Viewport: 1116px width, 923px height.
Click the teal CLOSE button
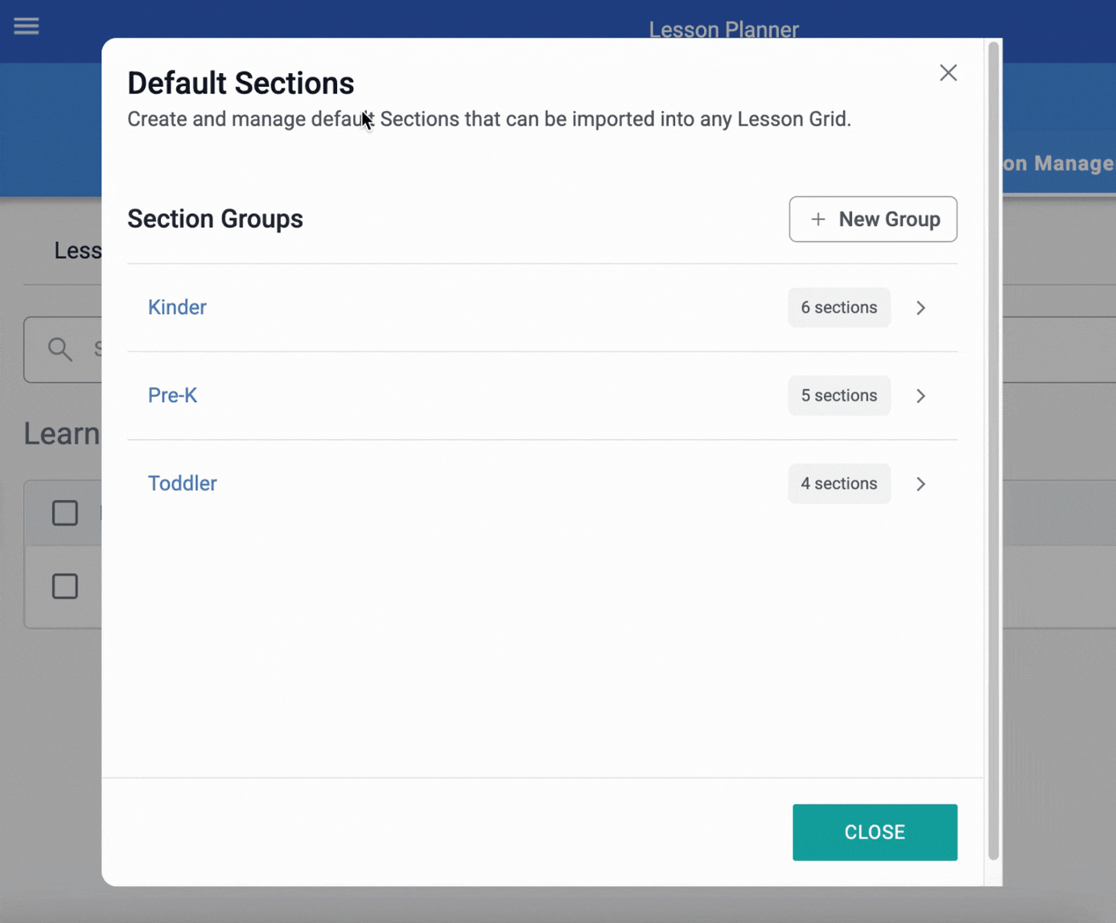click(x=875, y=832)
